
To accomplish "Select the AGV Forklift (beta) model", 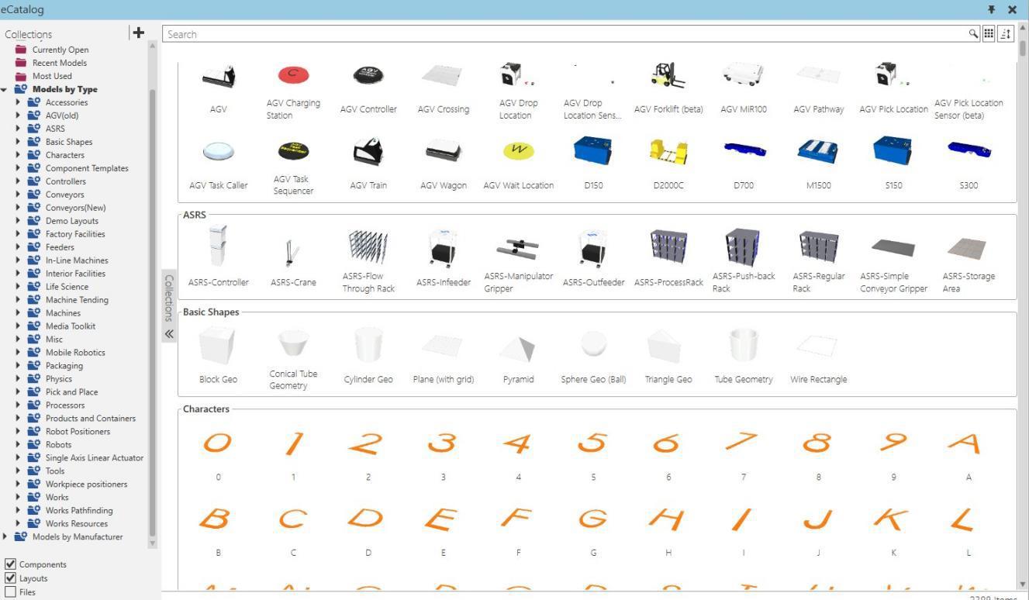I will pos(668,76).
